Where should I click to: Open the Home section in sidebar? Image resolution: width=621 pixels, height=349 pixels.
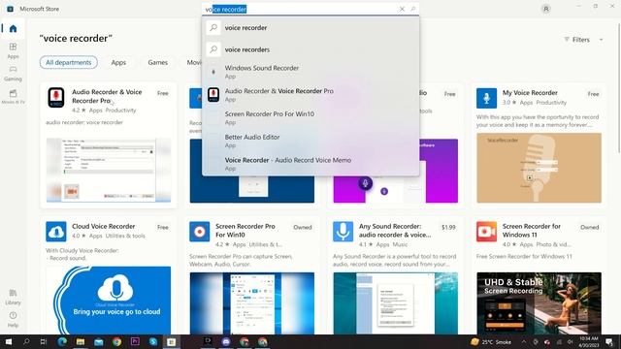(x=13, y=28)
